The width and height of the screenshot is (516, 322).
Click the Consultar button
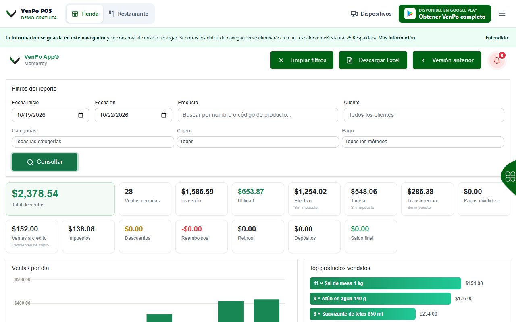tap(45, 162)
